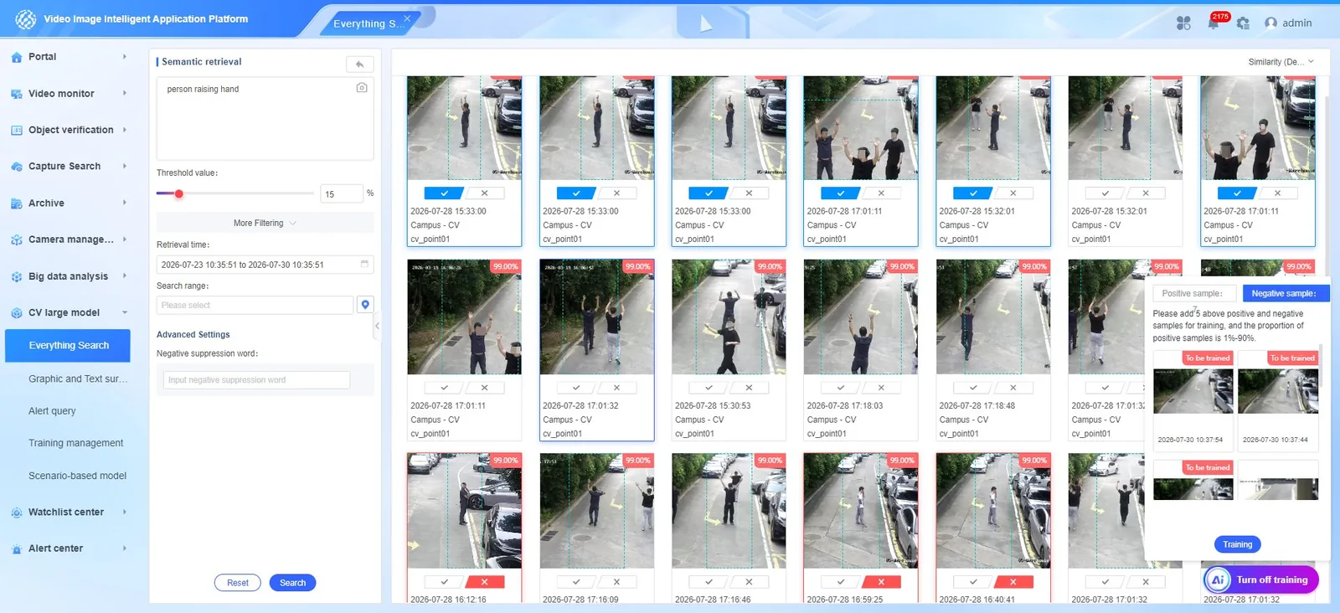
Task: Switch to Positive sample tab
Action: [1196, 294]
